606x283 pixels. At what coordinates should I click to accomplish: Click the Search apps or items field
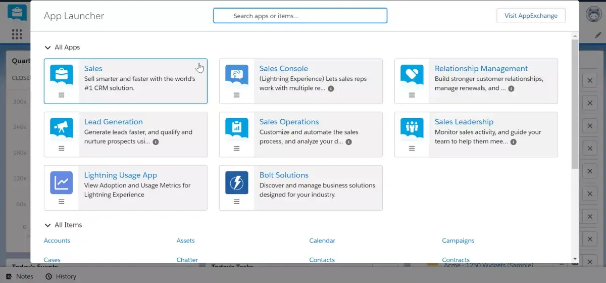[300, 16]
